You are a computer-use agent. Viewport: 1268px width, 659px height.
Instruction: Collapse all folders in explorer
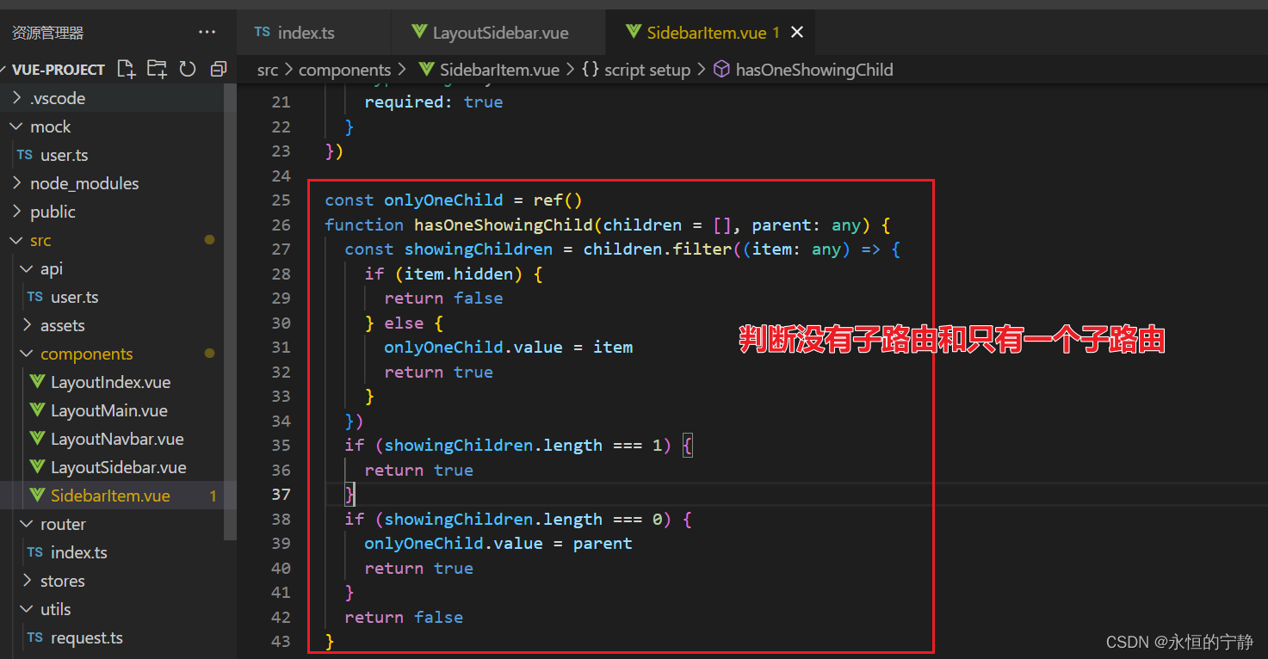tap(218, 69)
